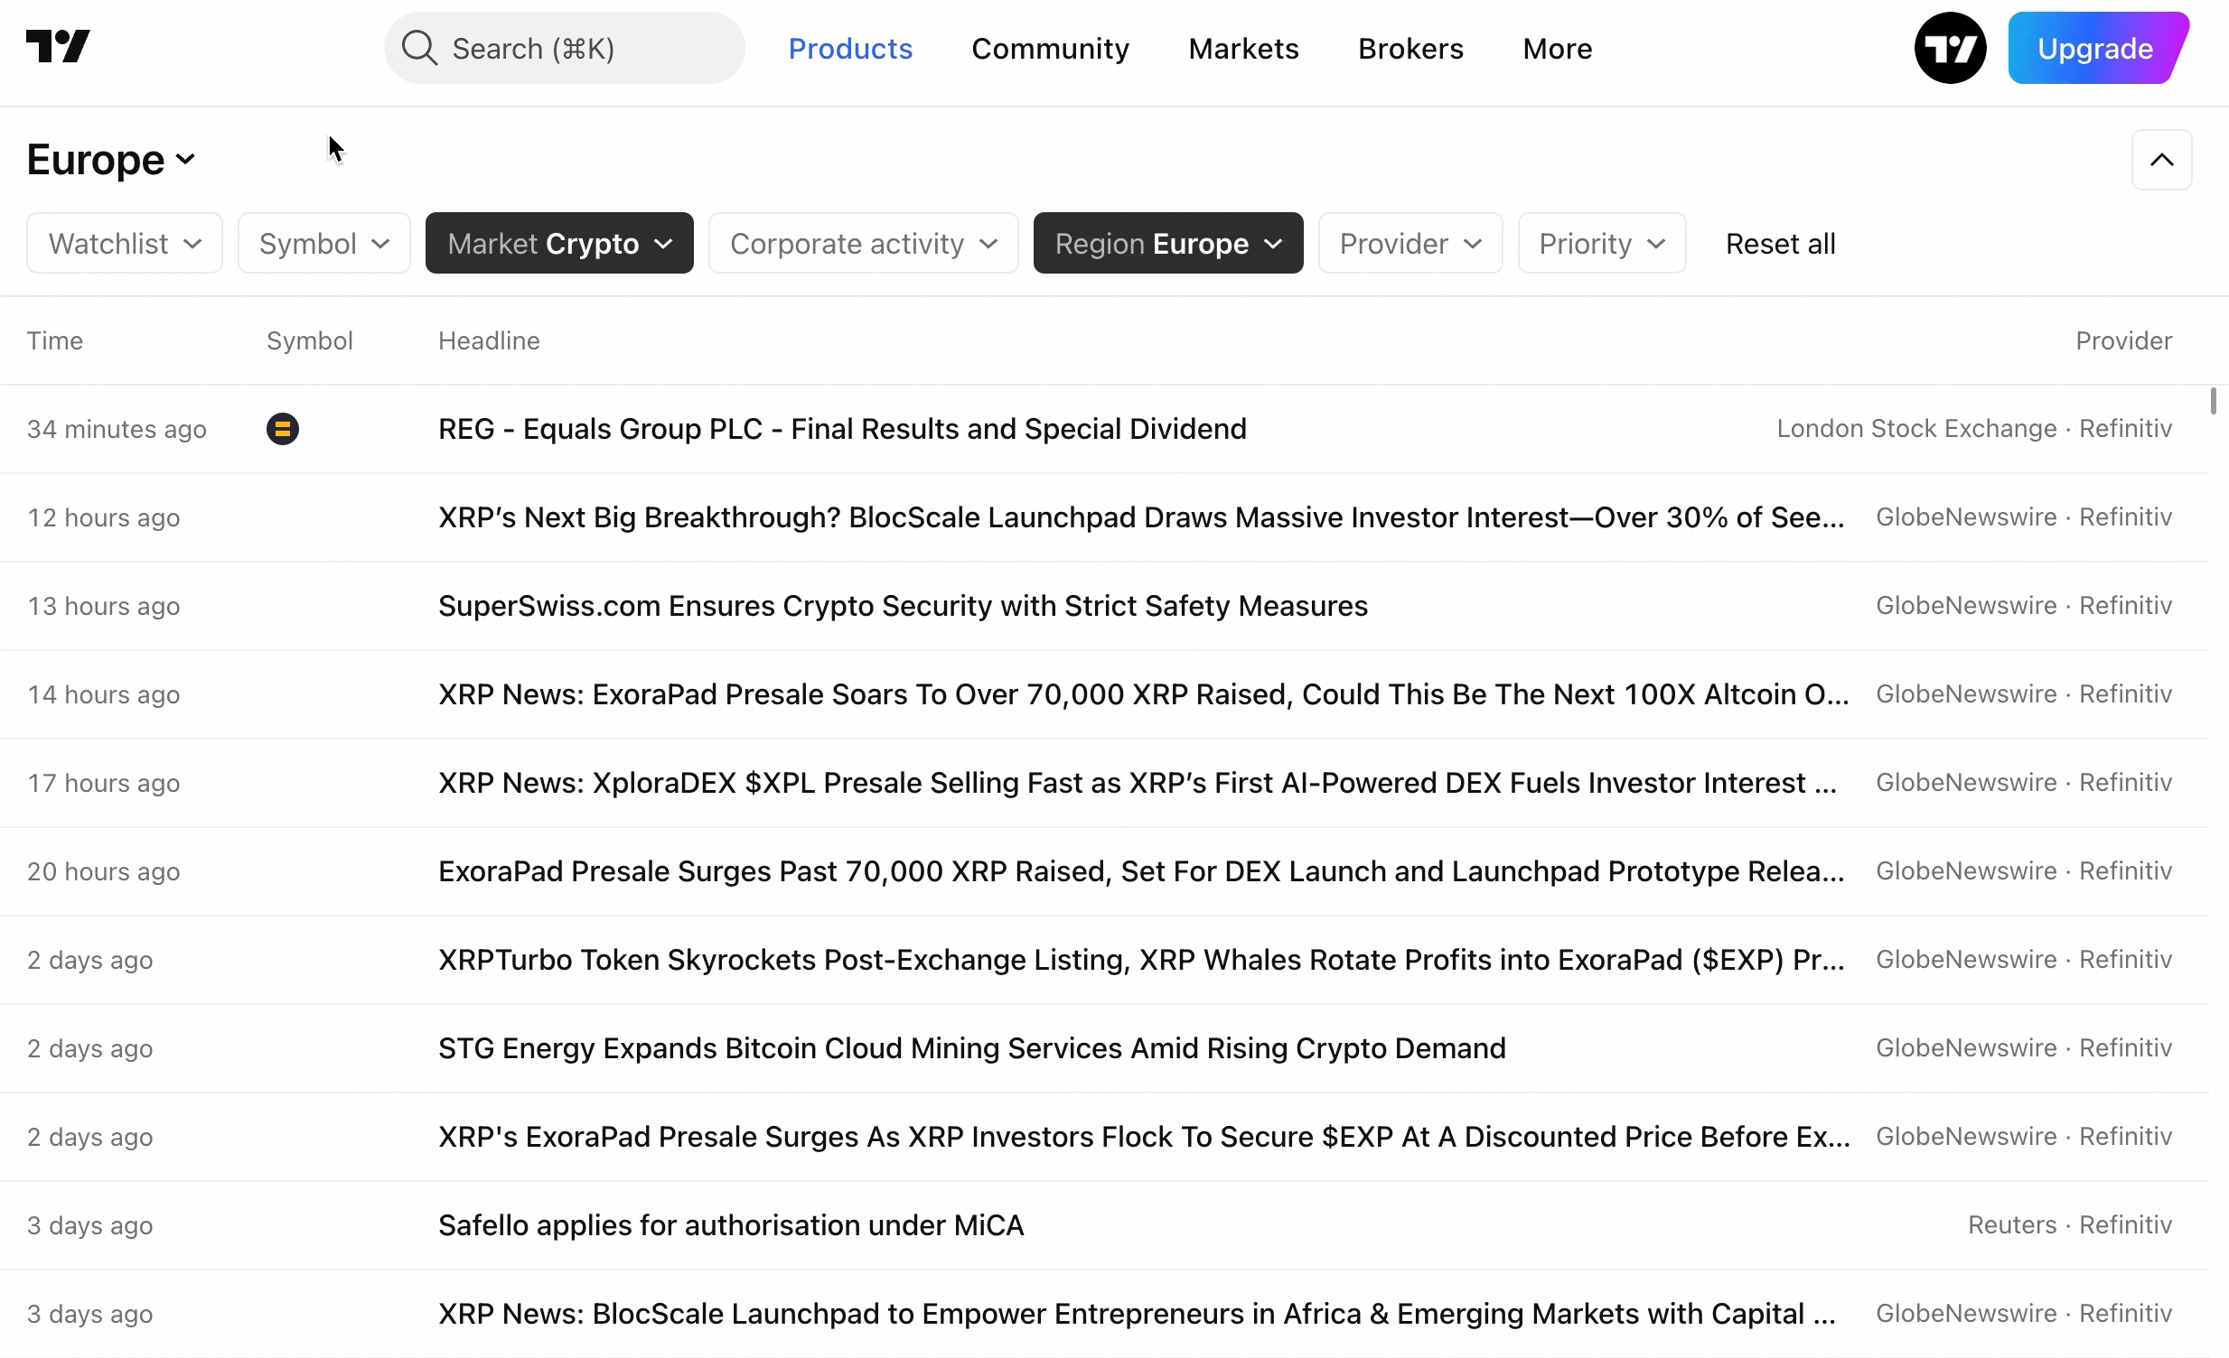The height and width of the screenshot is (1358, 2229).
Task: Collapse the filter panel with chevron-up button
Action: click(x=2161, y=160)
